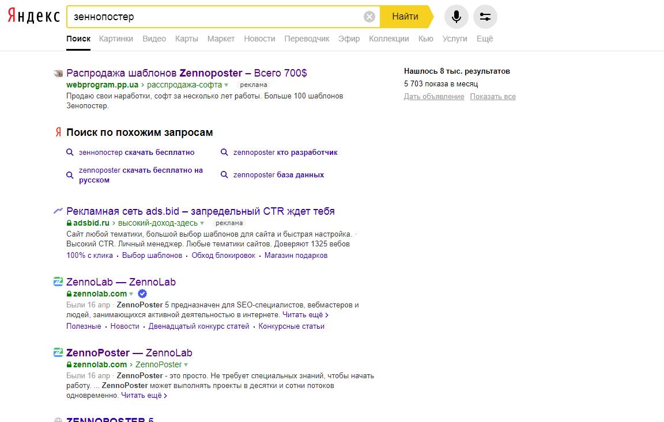Expand Читать ещё in ZennoPoster 5 snippet
The width and height of the screenshot is (664, 422).
point(305,314)
